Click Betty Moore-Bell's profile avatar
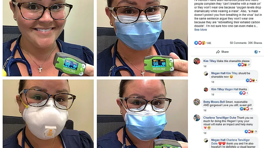Screen dimensions: 264x148 [x=197, y=102]
